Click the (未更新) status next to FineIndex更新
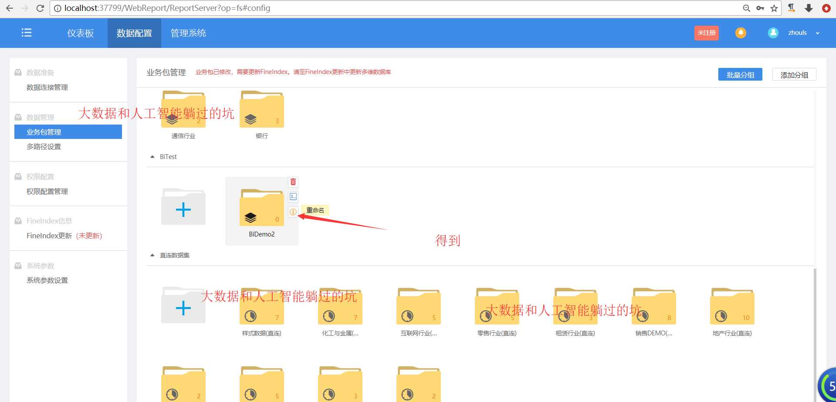 tap(89, 236)
